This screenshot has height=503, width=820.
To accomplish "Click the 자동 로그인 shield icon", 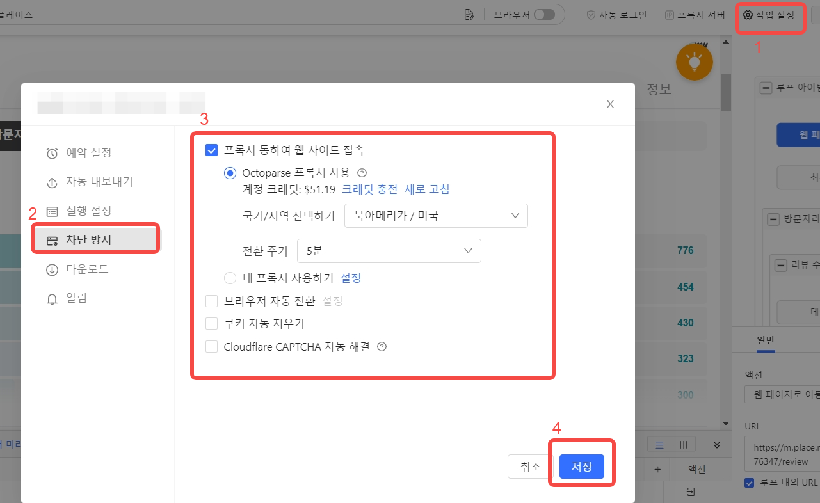I will pos(591,15).
